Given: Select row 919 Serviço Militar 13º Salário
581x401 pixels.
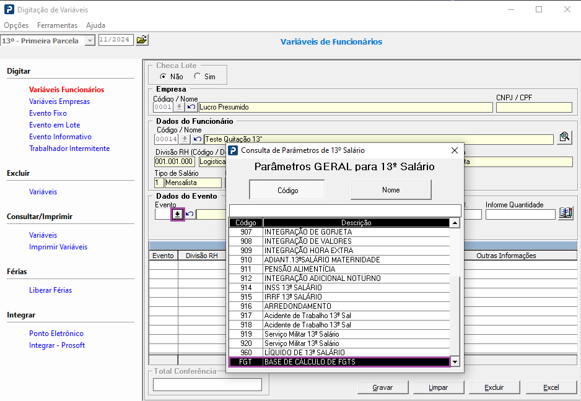Looking at the screenshot, I should point(339,334).
